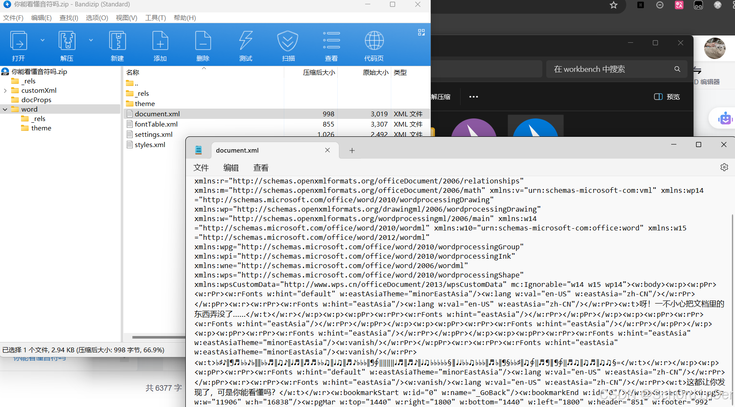This screenshot has width=735, height=407.
Task: Click the 在 workbench 中搜索 search field
Action: [616, 69]
